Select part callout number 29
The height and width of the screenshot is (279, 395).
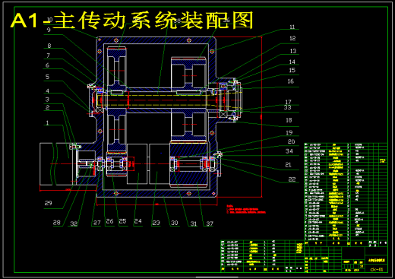point(48,203)
